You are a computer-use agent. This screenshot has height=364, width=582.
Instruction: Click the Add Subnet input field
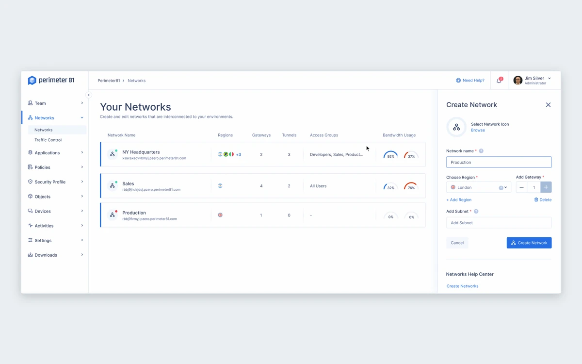[x=499, y=223]
